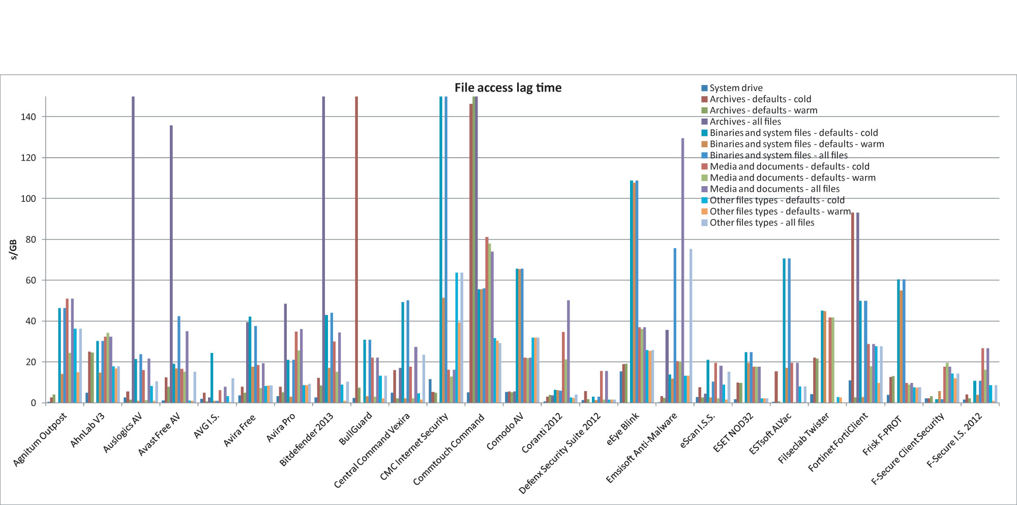Click the AhnLab V3 axis label

(87, 430)
